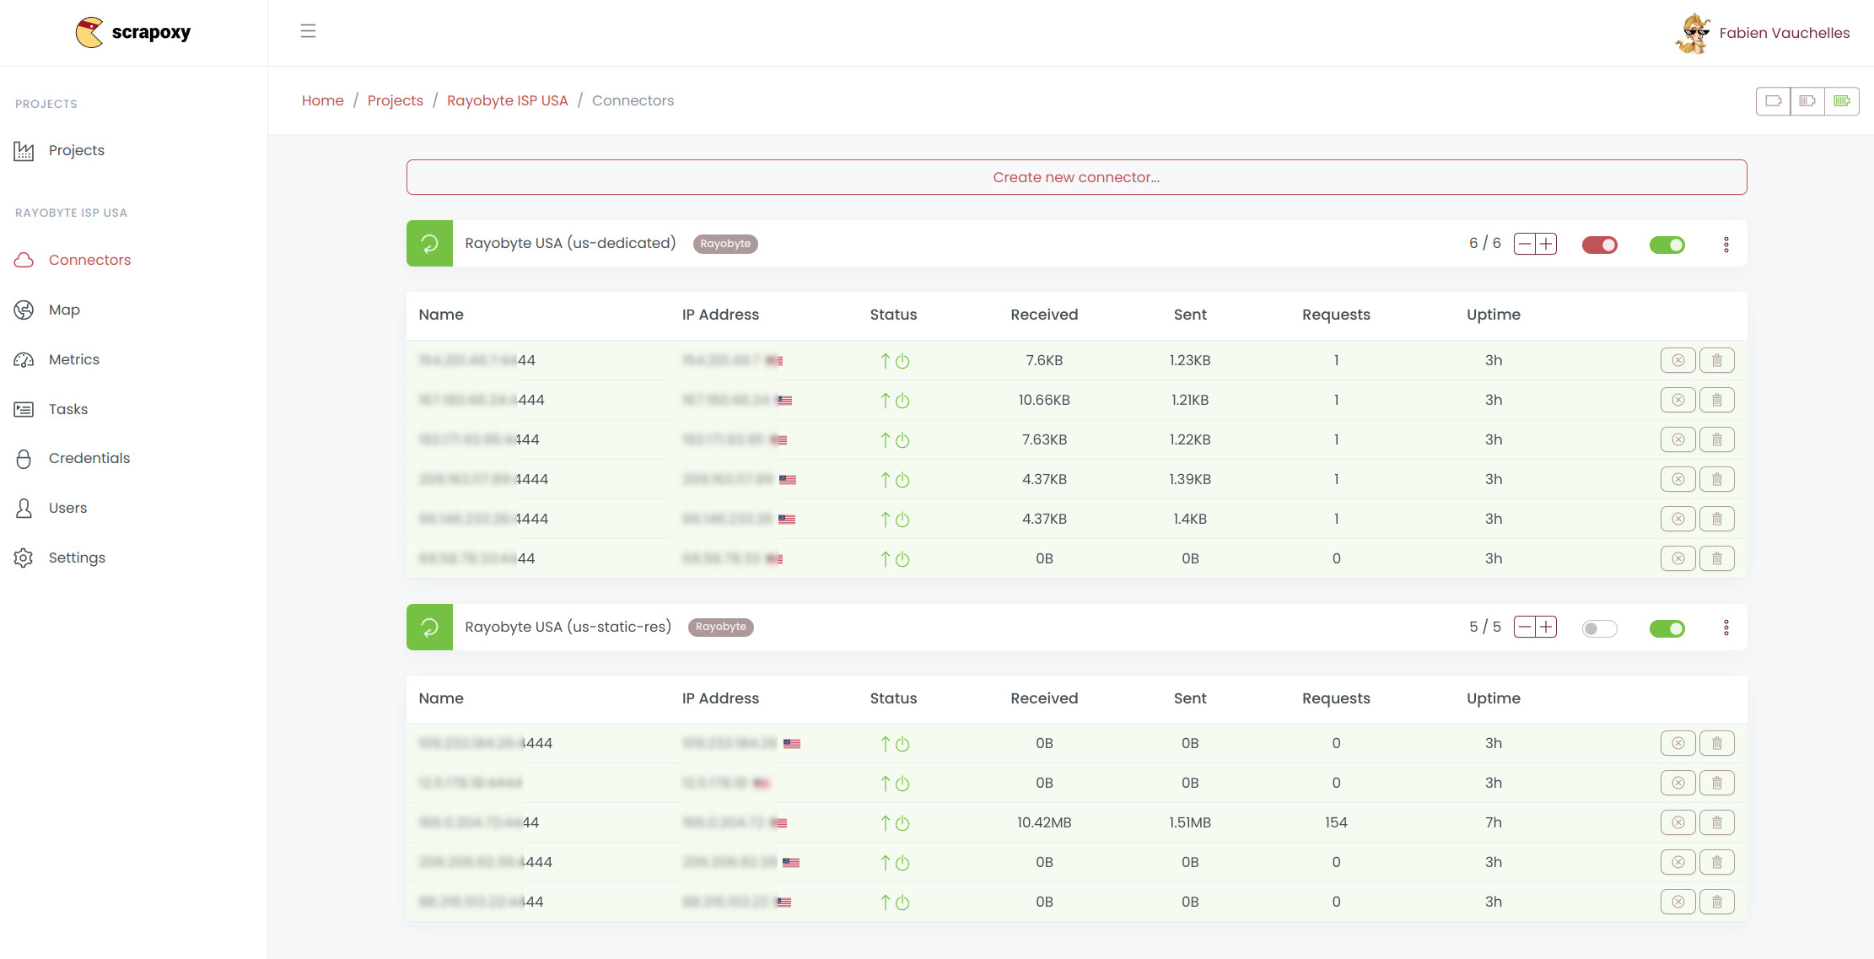Open the Users section in the sidebar
The width and height of the screenshot is (1874, 959).
coord(67,508)
